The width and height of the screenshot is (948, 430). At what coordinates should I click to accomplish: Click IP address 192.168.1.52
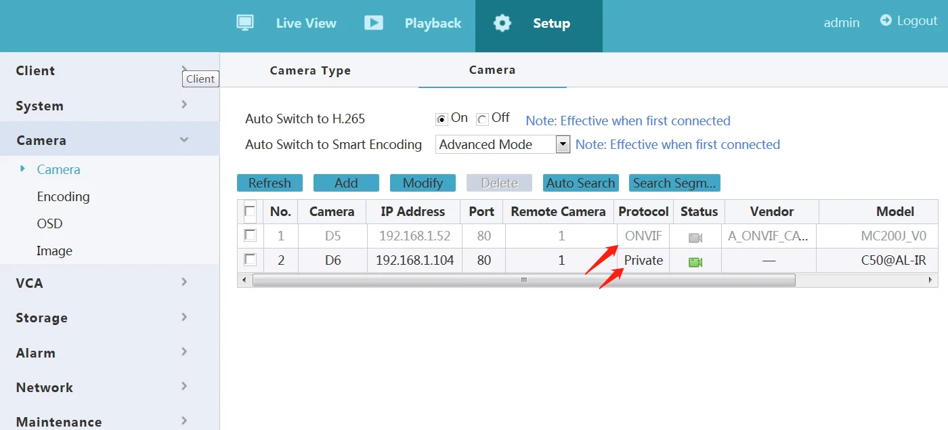[x=413, y=236]
